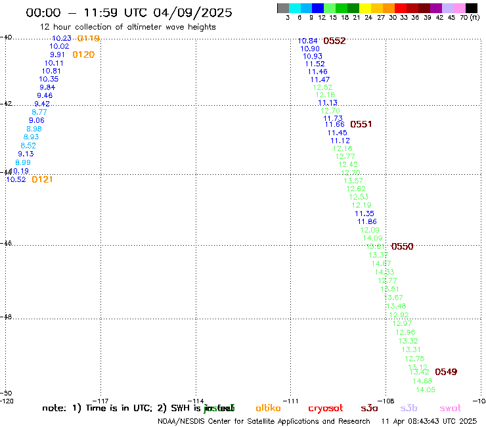Click the lavender swatch in the color scale
Image resolution: width=486 pixels, height=427 pixels.
447,8
